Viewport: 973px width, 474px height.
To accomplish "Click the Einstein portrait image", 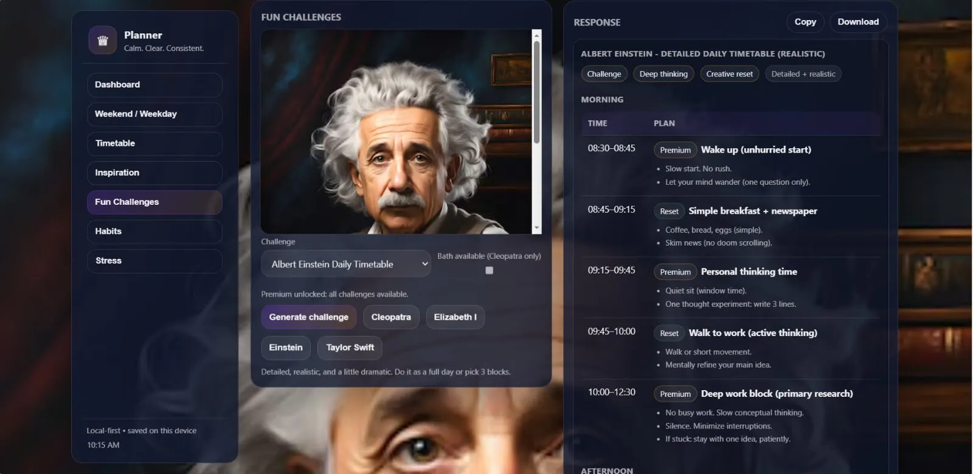I will point(396,132).
